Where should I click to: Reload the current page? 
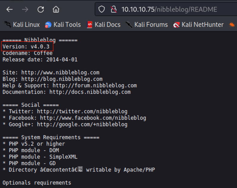(40, 9)
